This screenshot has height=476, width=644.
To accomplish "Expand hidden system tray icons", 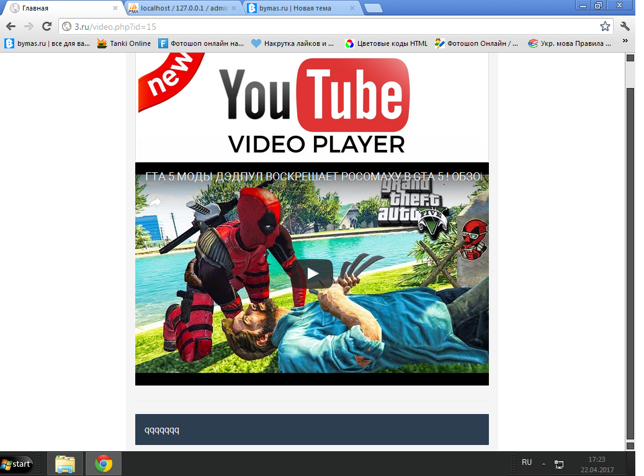I will coord(543,464).
